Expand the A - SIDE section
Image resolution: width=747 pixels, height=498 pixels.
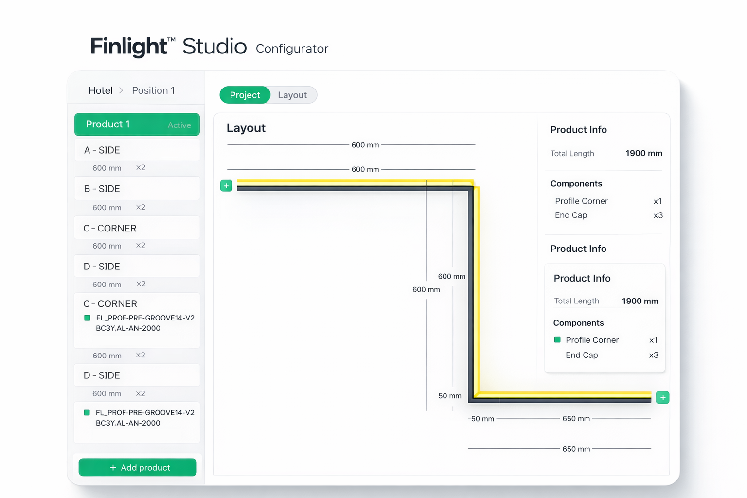(137, 150)
